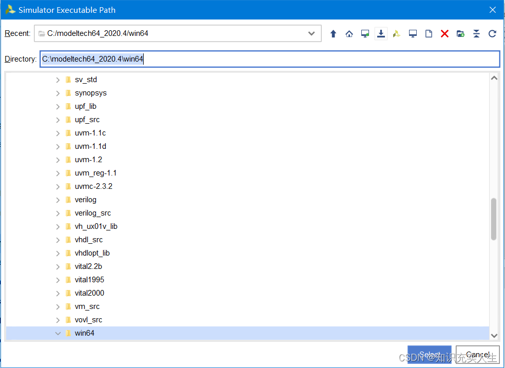Jump to the Vivado install directory
The width and height of the screenshot is (505, 368).
(x=397, y=34)
